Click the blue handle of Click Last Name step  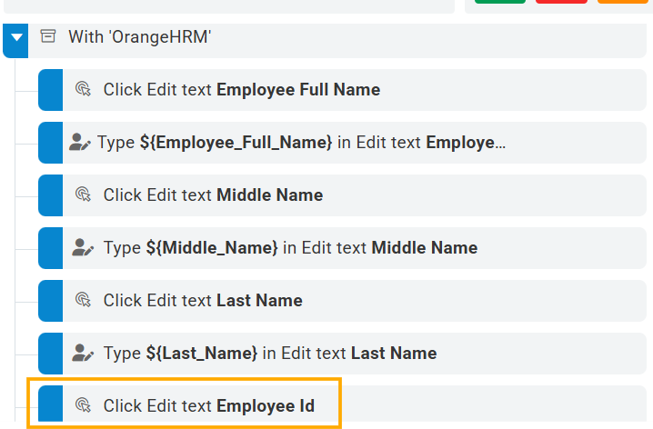(x=50, y=300)
